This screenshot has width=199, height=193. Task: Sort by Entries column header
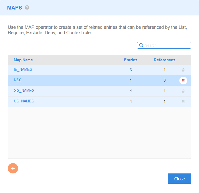pos(131,60)
